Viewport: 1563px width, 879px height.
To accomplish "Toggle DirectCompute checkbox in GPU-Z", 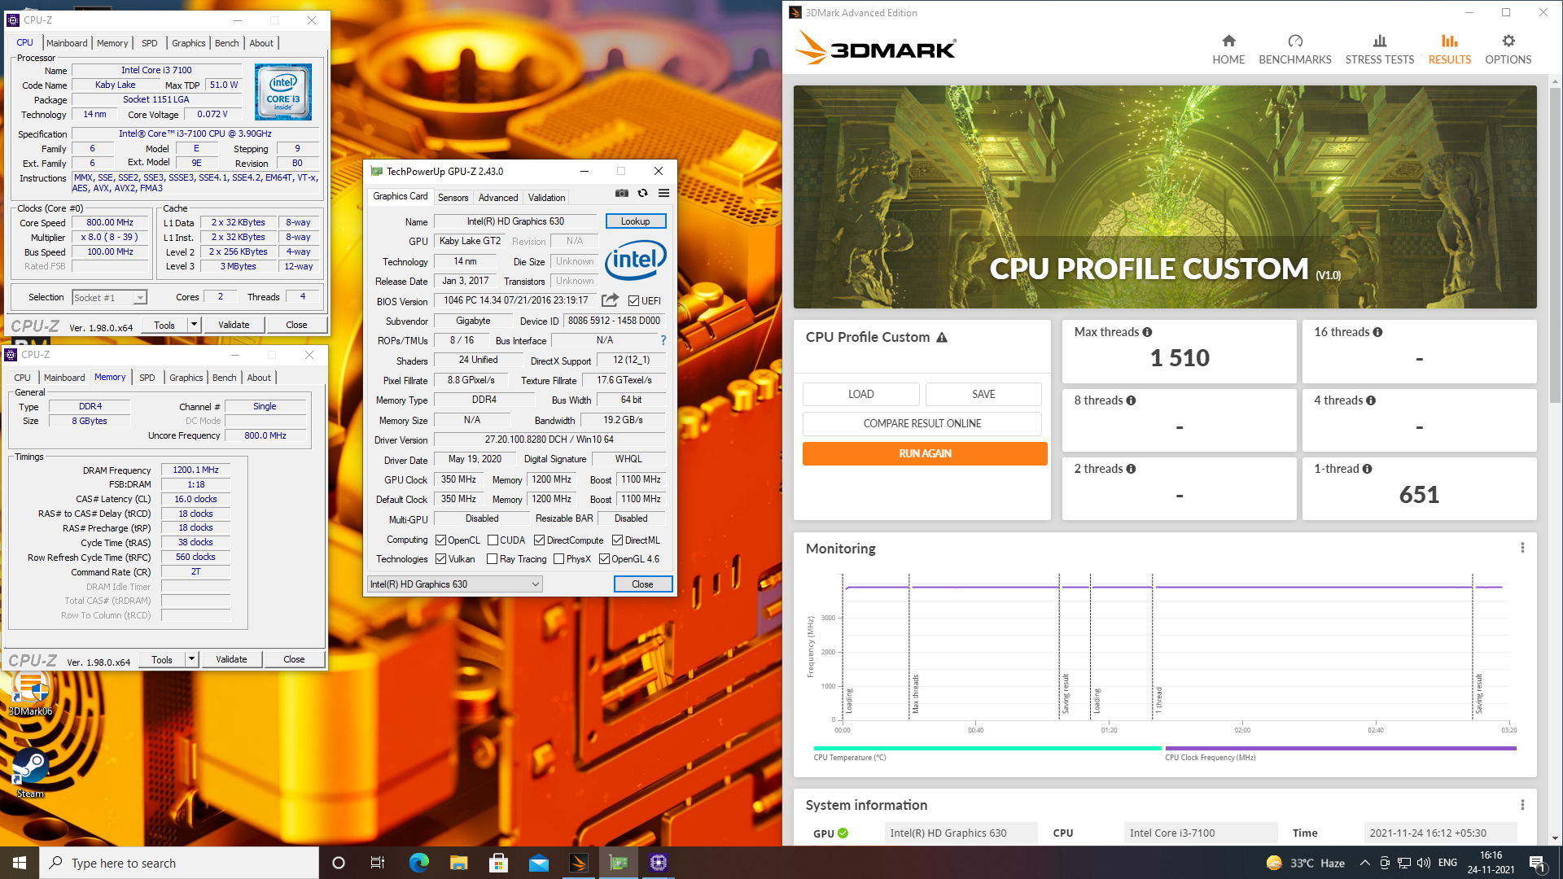I will [x=539, y=540].
